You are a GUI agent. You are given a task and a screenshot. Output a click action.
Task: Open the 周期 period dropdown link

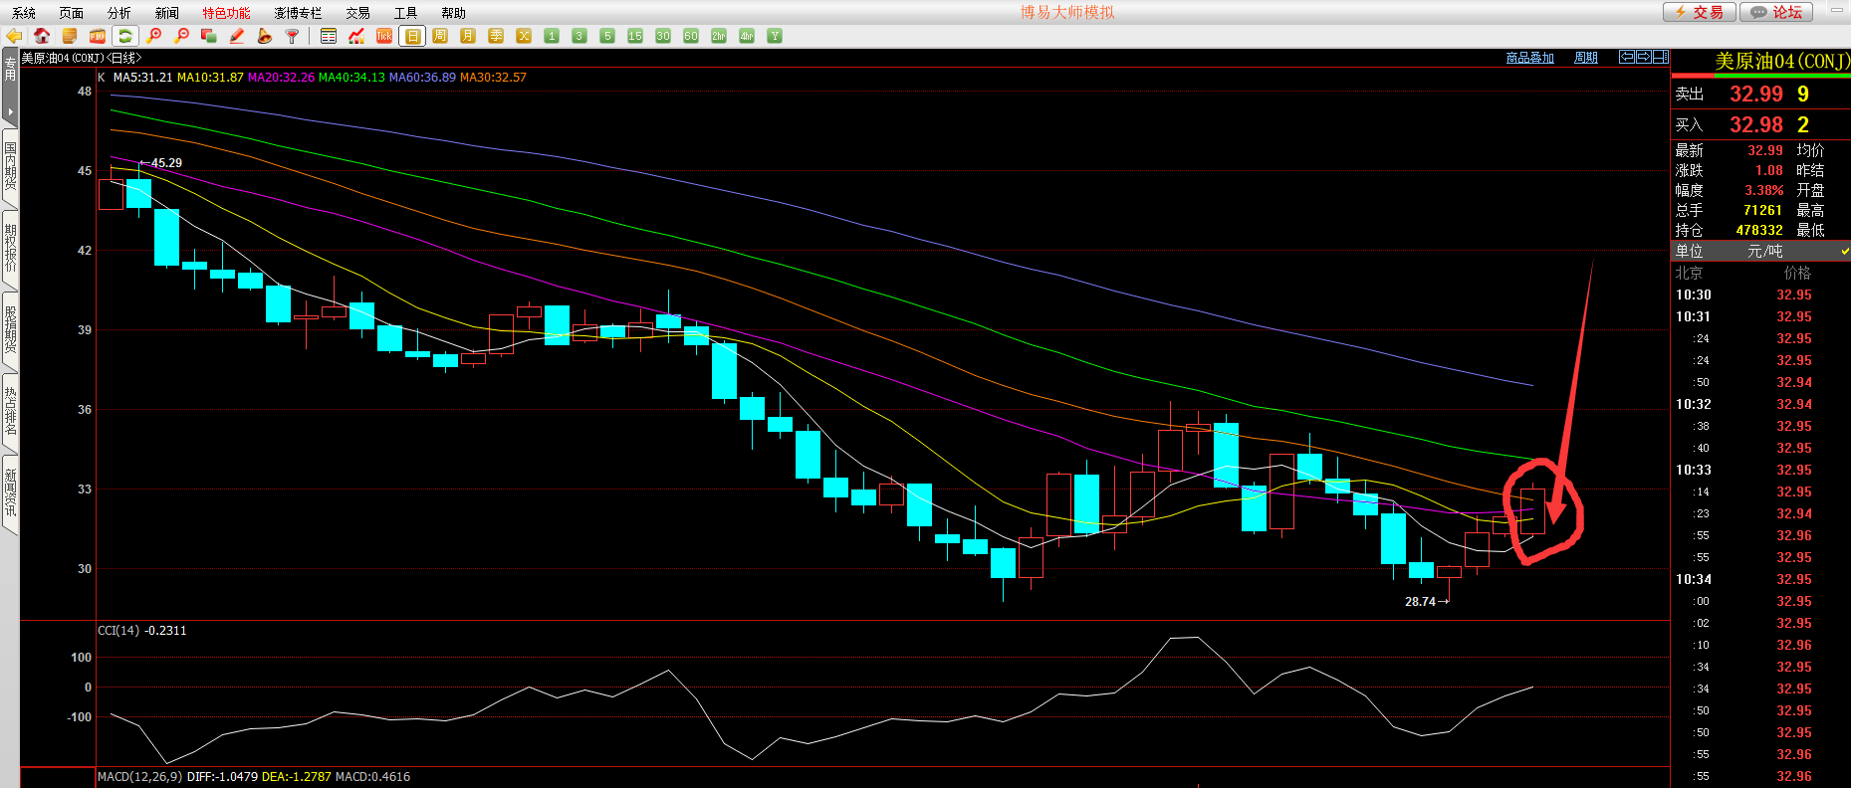click(1585, 58)
